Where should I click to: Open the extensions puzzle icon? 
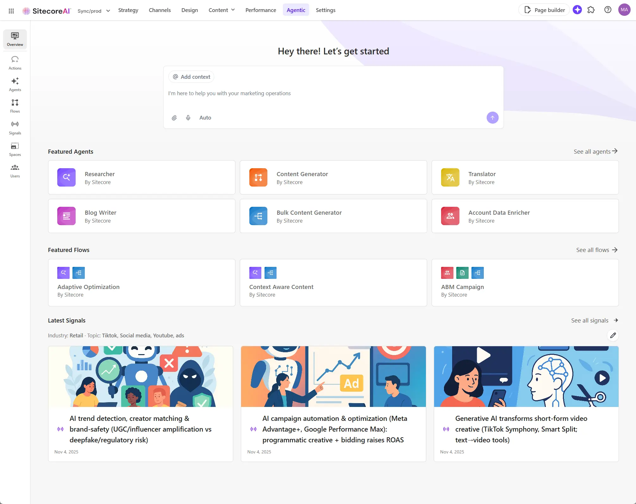591,10
